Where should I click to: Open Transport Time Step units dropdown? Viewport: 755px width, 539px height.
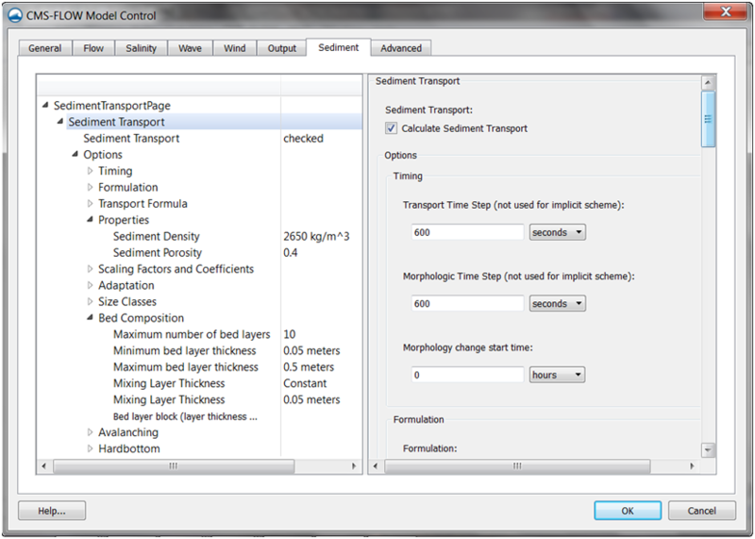point(558,232)
